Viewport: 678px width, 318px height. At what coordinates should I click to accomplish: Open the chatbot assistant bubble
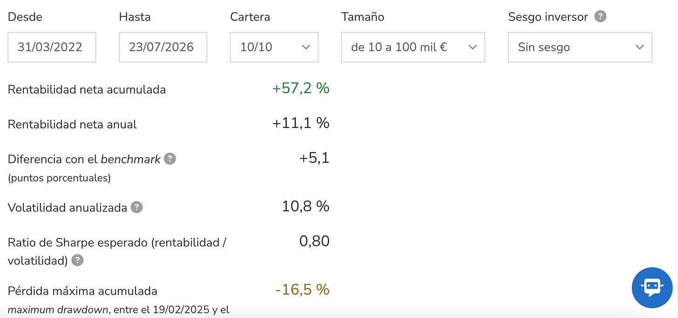652,288
